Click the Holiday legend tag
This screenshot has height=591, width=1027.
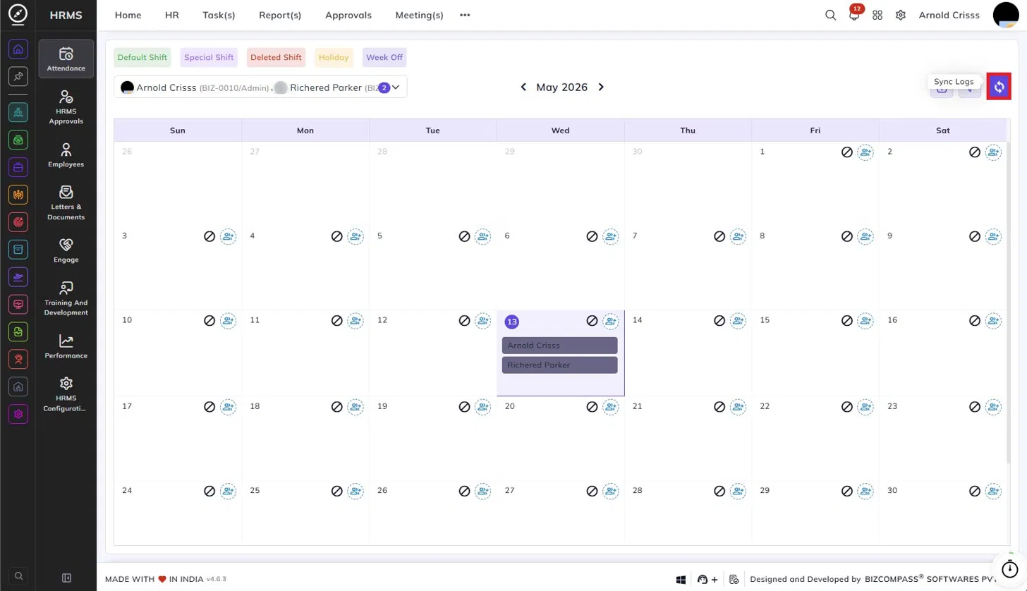coord(334,58)
